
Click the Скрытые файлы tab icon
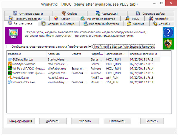(x=138, y=13)
